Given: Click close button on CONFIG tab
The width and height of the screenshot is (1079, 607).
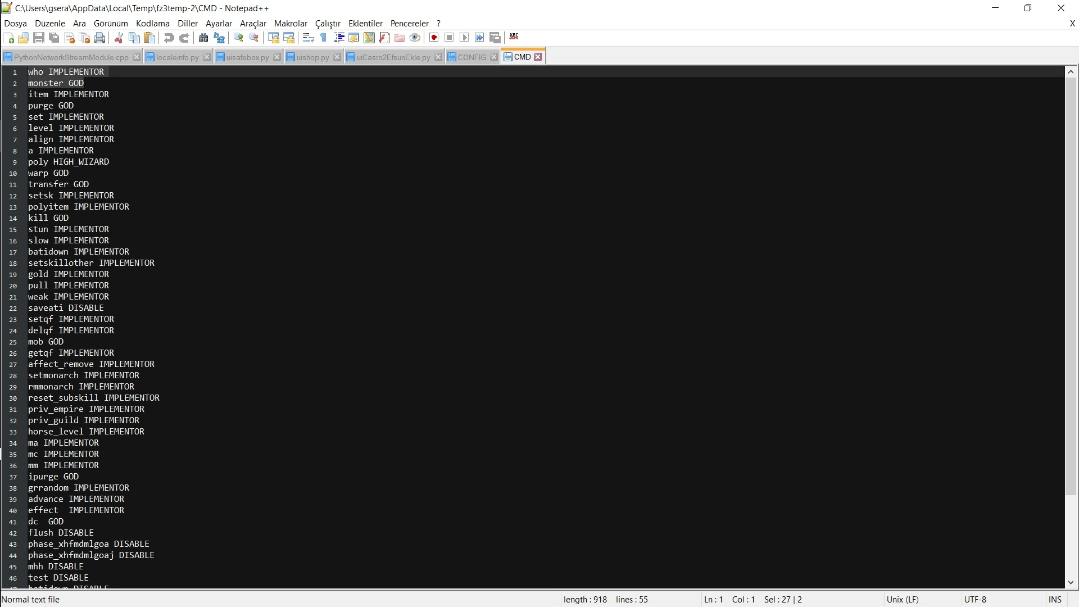Looking at the screenshot, I should click(496, 57).
